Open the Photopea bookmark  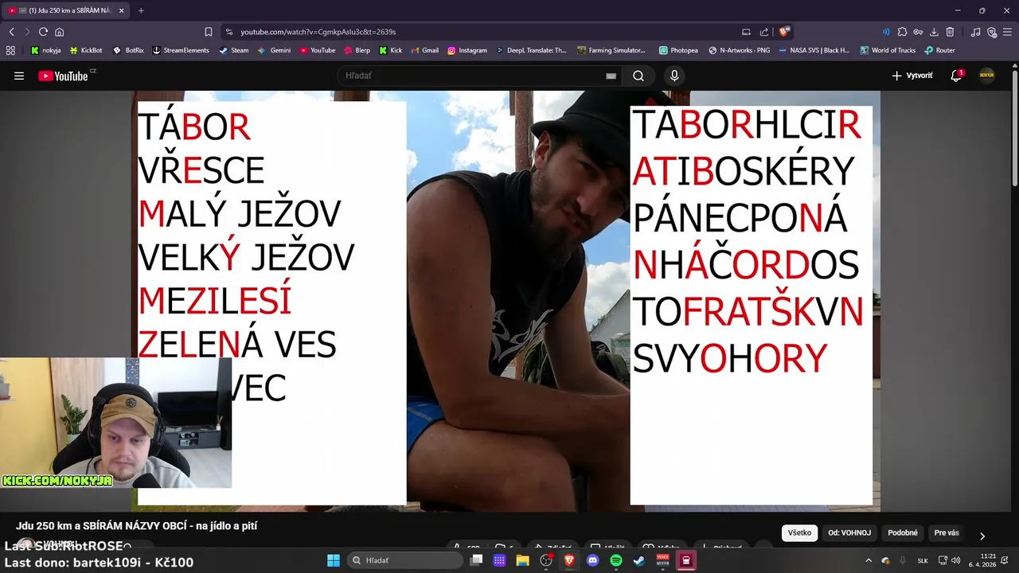click(x=678, y=50)
